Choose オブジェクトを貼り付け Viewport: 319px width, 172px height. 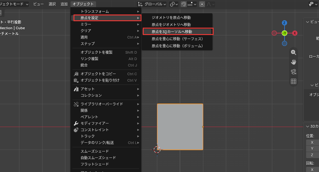click(x=106, y=80)
